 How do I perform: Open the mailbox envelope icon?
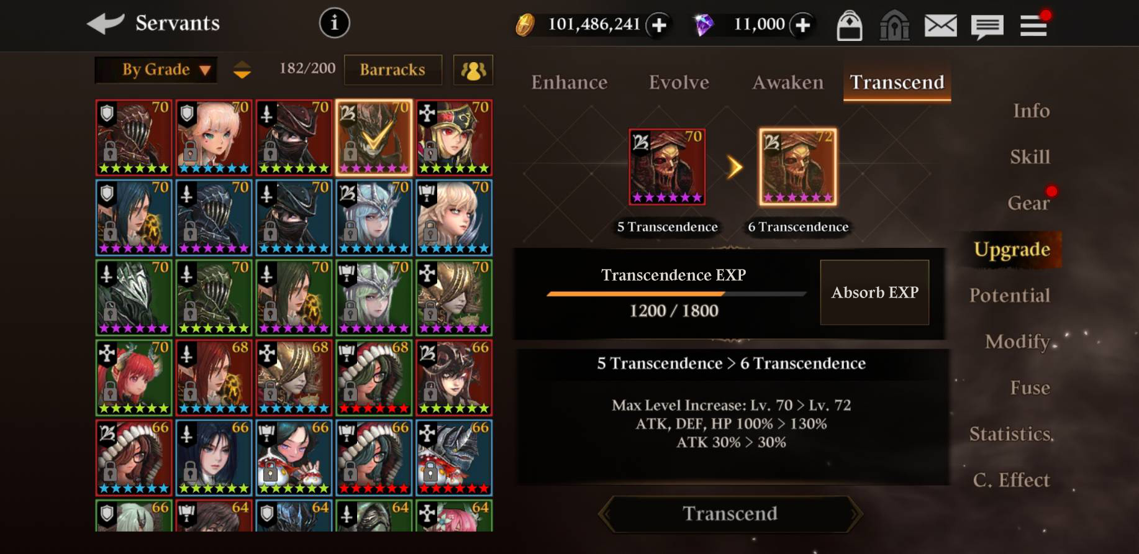coord(940,25)
